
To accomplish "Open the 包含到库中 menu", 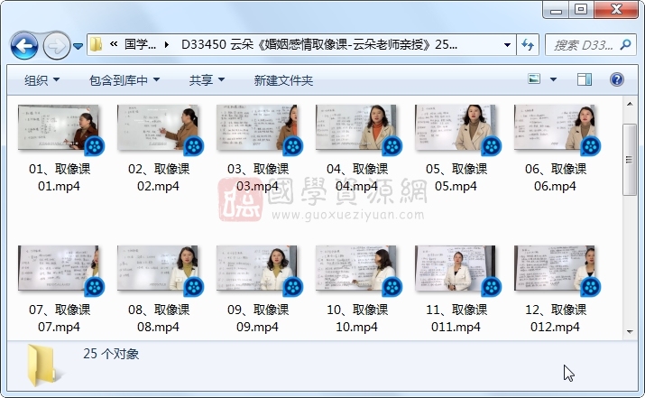I will point(124,80).
